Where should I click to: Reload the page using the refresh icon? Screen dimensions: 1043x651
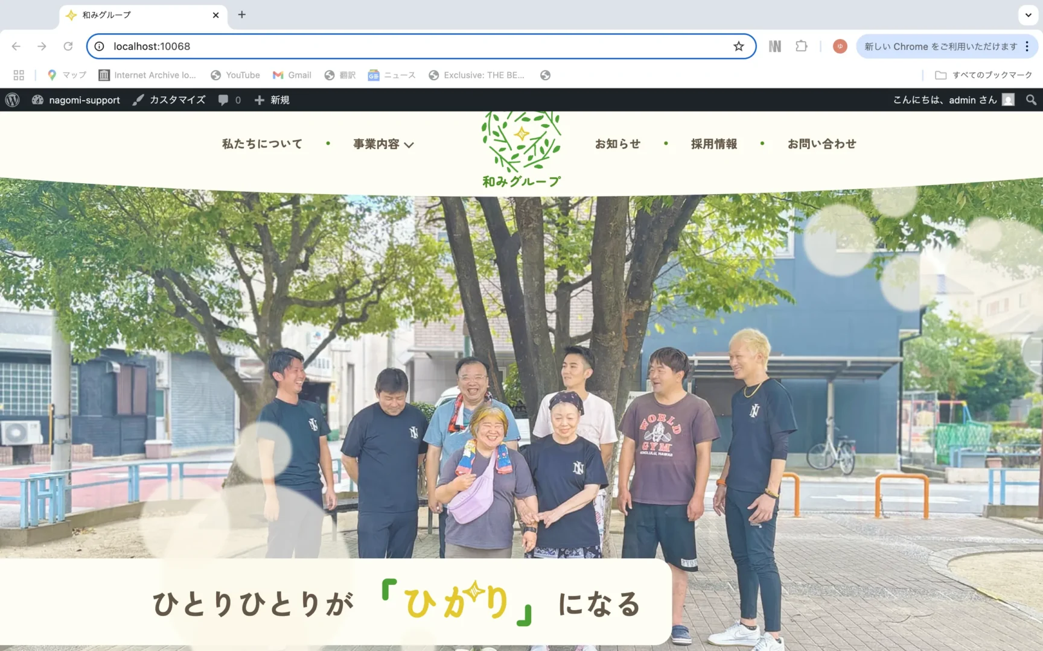68,46
